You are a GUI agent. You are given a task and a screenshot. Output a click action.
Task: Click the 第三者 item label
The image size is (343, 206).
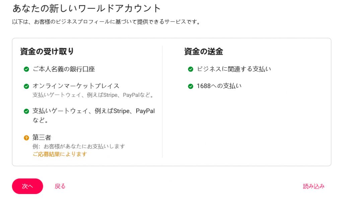pyautogui.click(x=42, y=137)
